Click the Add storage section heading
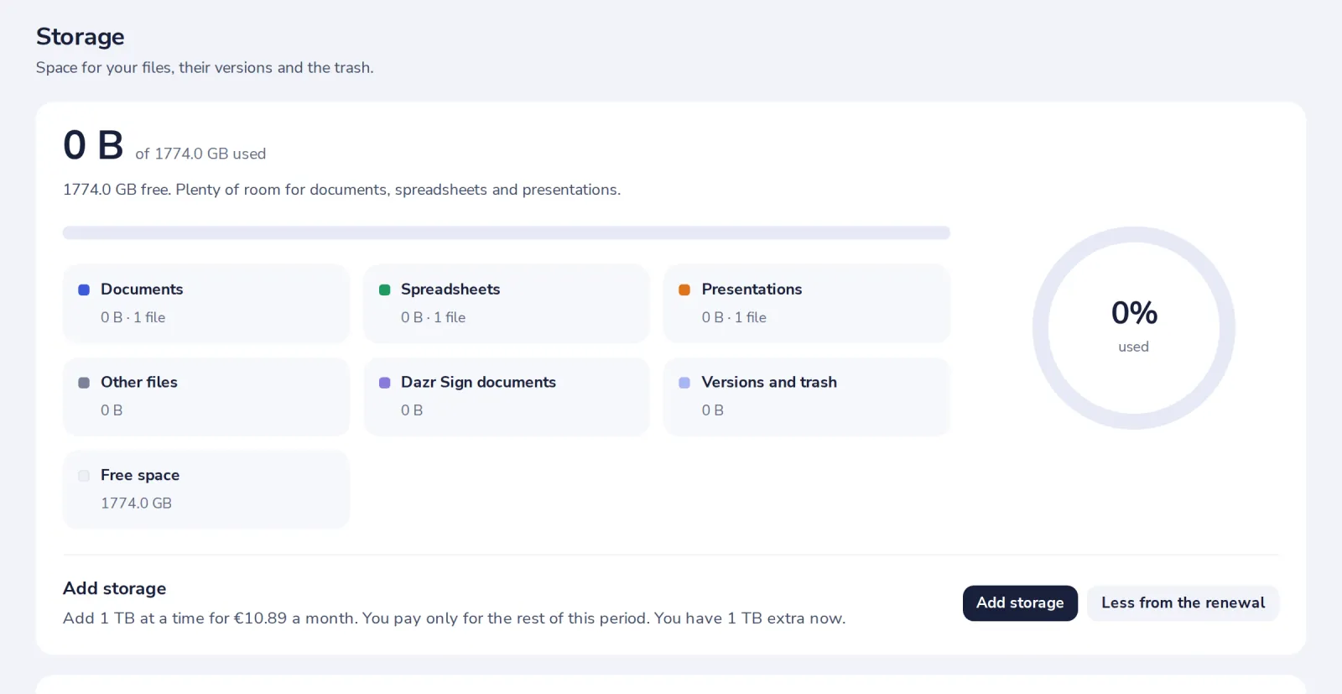 (115, 588)
